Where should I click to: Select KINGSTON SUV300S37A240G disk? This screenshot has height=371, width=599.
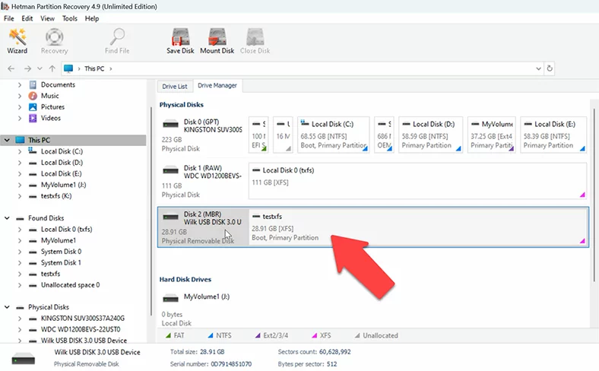[83, 319]
